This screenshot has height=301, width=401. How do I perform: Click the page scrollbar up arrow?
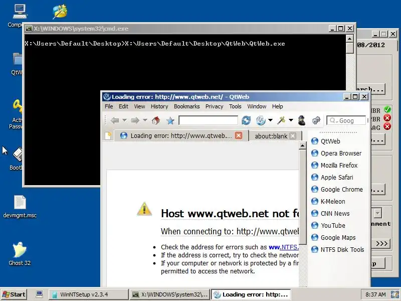pyautogui.click(x=302, y=146)
